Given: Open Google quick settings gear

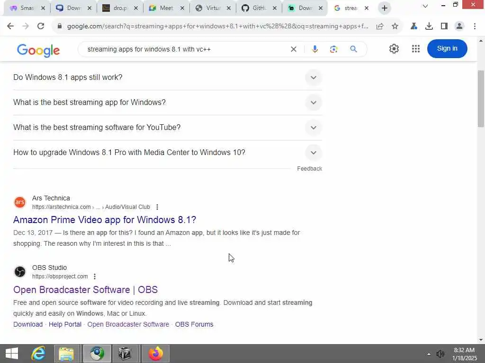Looking at the screenshot, I should (x=394, y=49).
